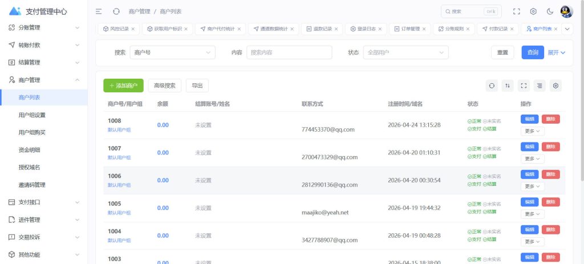Viewport: 584px width, 264px height.
Task: Expand the 支付接口 sidebar menu
Action: (x=43, y=202)
